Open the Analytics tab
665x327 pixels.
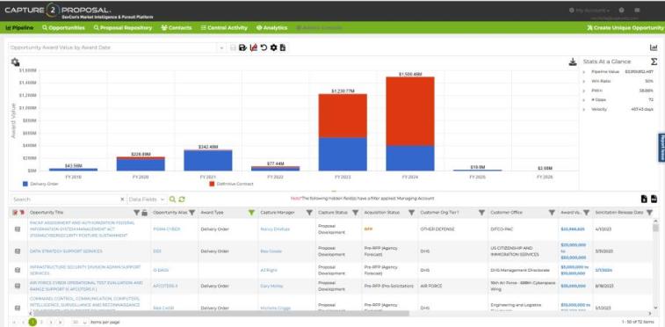[x=271, y=27]
